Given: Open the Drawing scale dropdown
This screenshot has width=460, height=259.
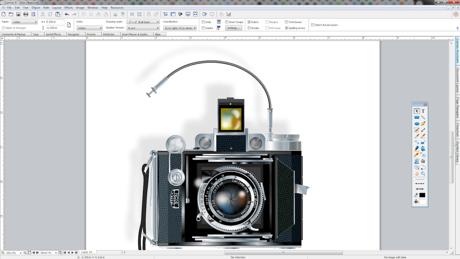Looking at the screenshot, I should click(x=143, y=22).
